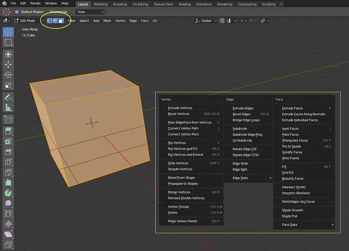The image size is (349, 251).
Task: Select the Select Box tool
Action: point(8,43)
